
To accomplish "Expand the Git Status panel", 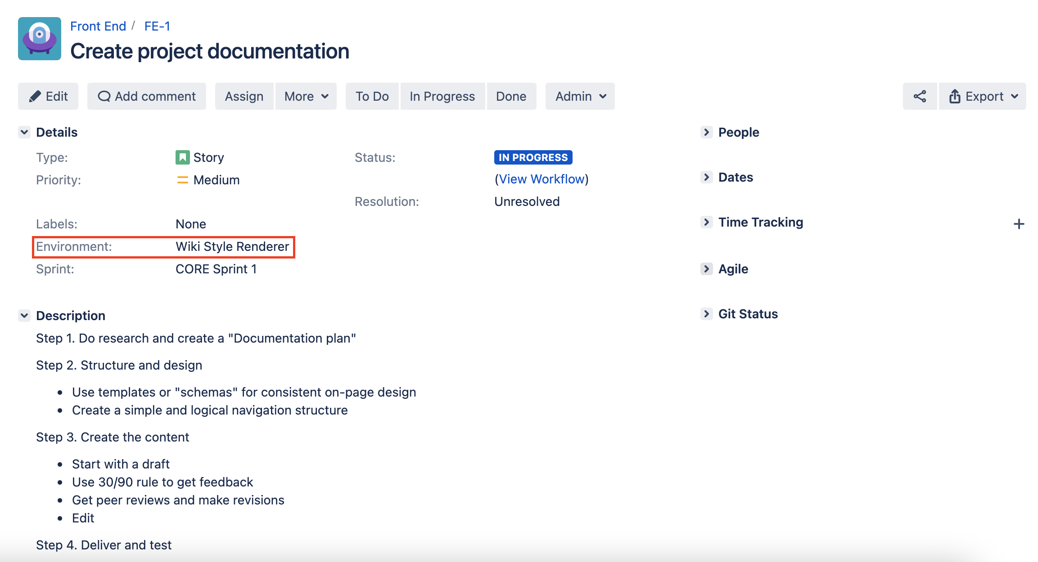I will pyautogui.click(x=706, y=314).
